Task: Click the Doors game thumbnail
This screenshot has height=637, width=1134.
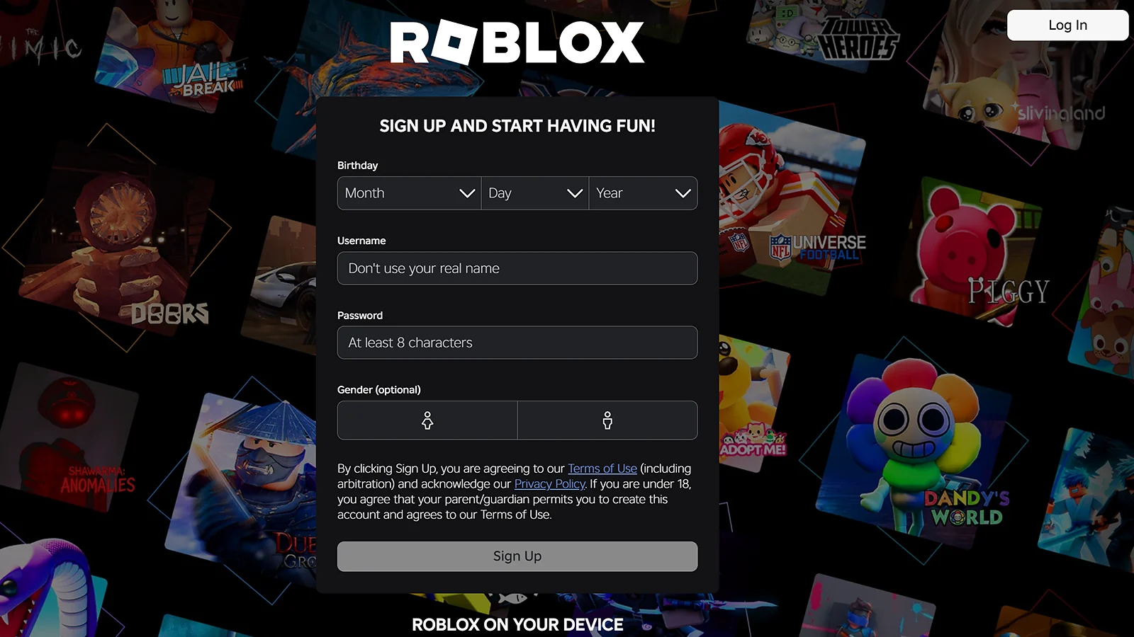Action: point(117,237)
